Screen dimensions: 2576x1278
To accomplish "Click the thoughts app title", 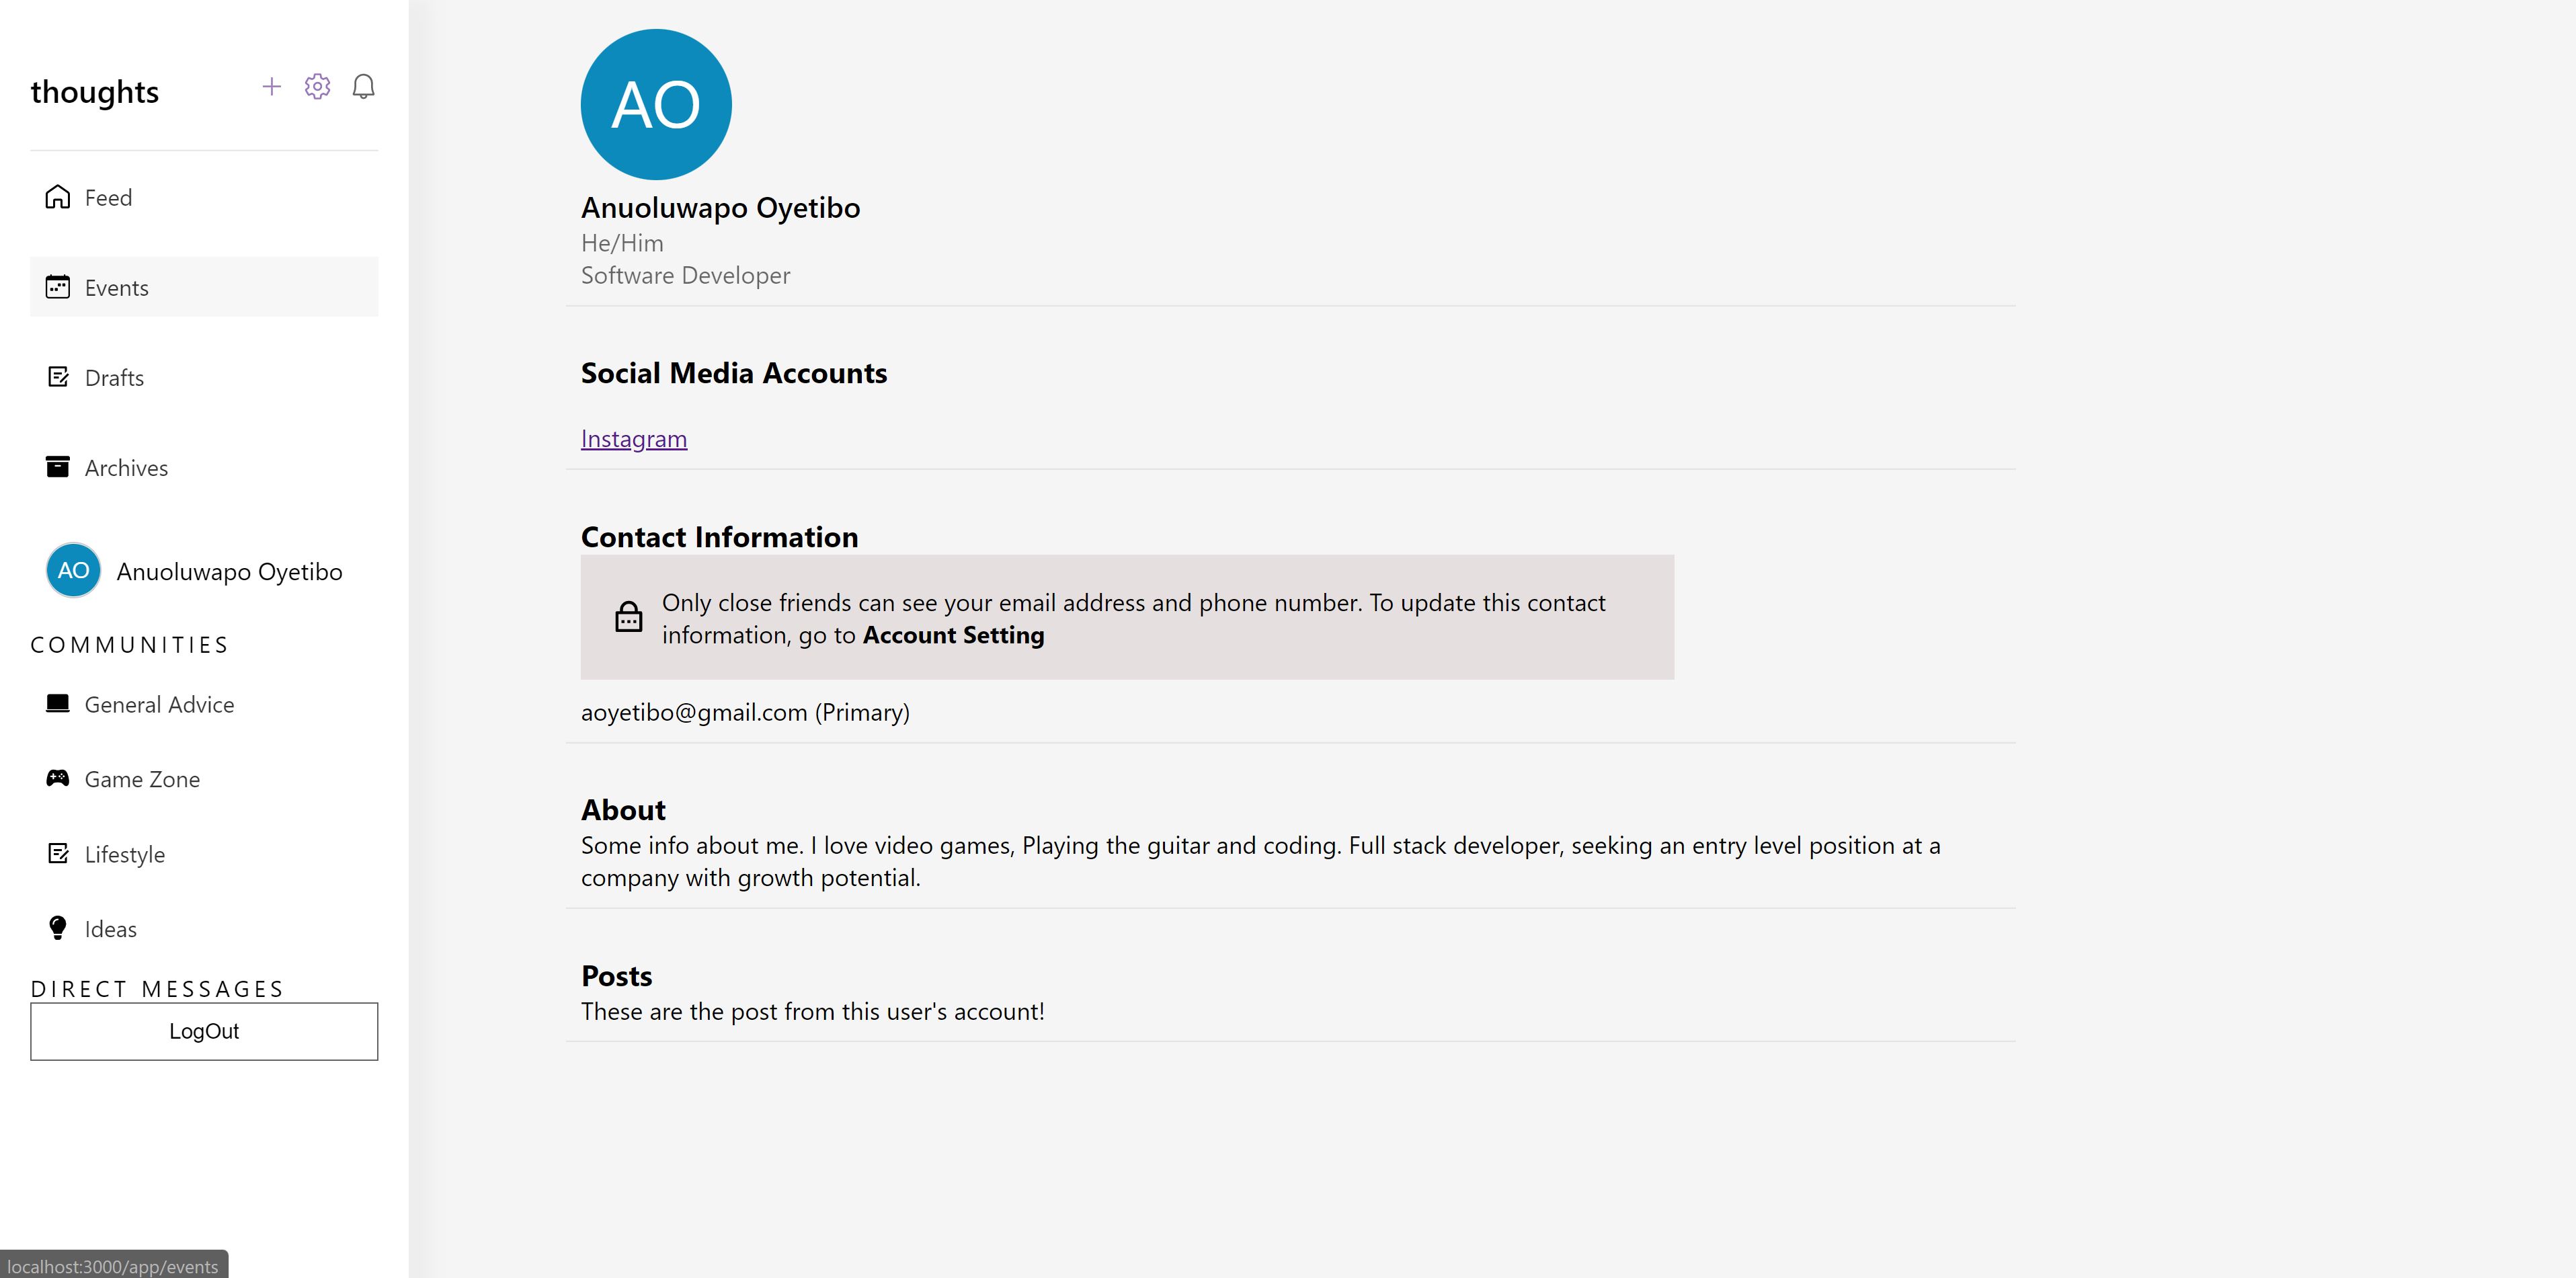I will pos(95,92).
